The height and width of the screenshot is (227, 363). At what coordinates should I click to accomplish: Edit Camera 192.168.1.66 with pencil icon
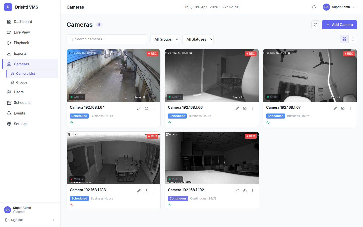[237, 108]
